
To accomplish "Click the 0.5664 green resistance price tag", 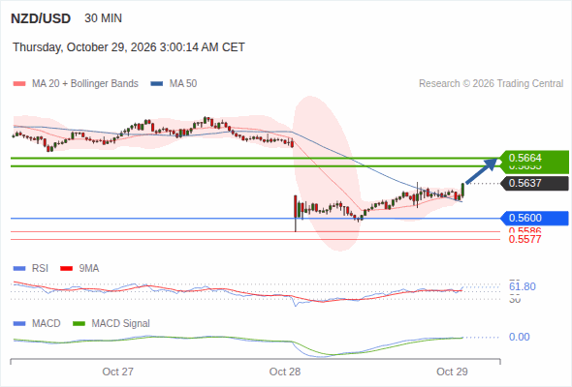I will click(534, 158).
